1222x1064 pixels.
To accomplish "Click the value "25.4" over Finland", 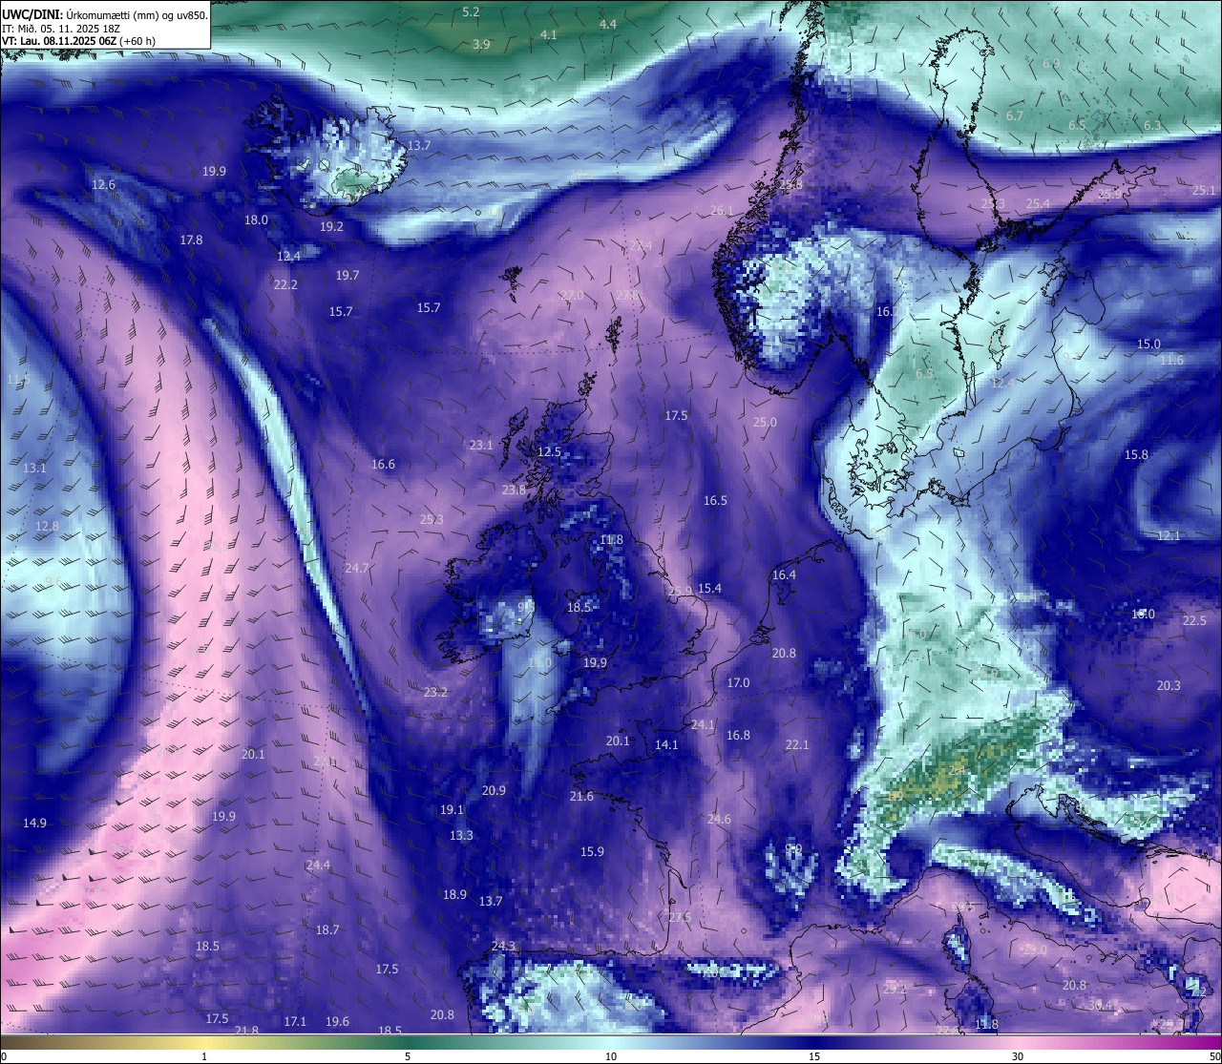I will pos(1038,203).
